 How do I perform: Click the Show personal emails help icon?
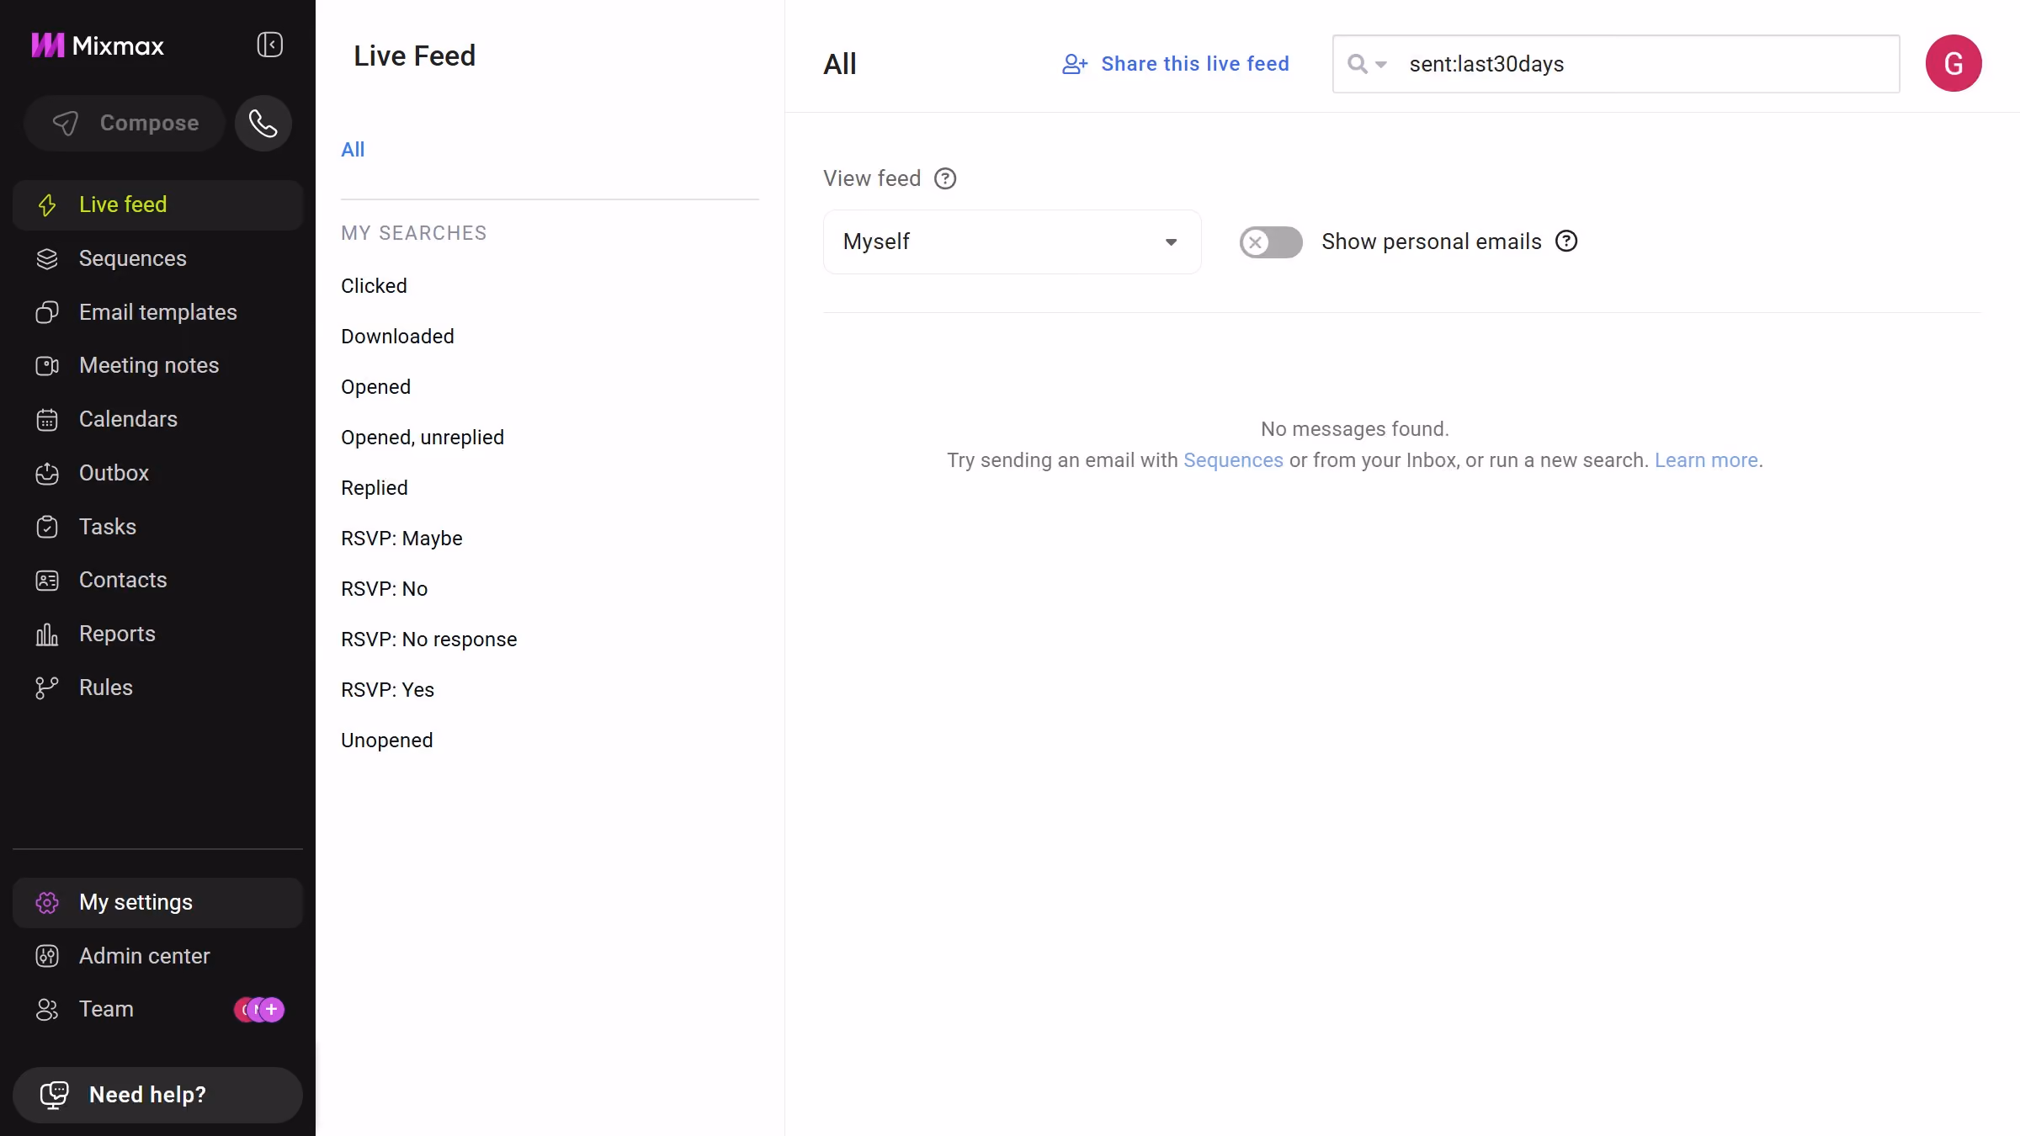[x=1566, y=242]
